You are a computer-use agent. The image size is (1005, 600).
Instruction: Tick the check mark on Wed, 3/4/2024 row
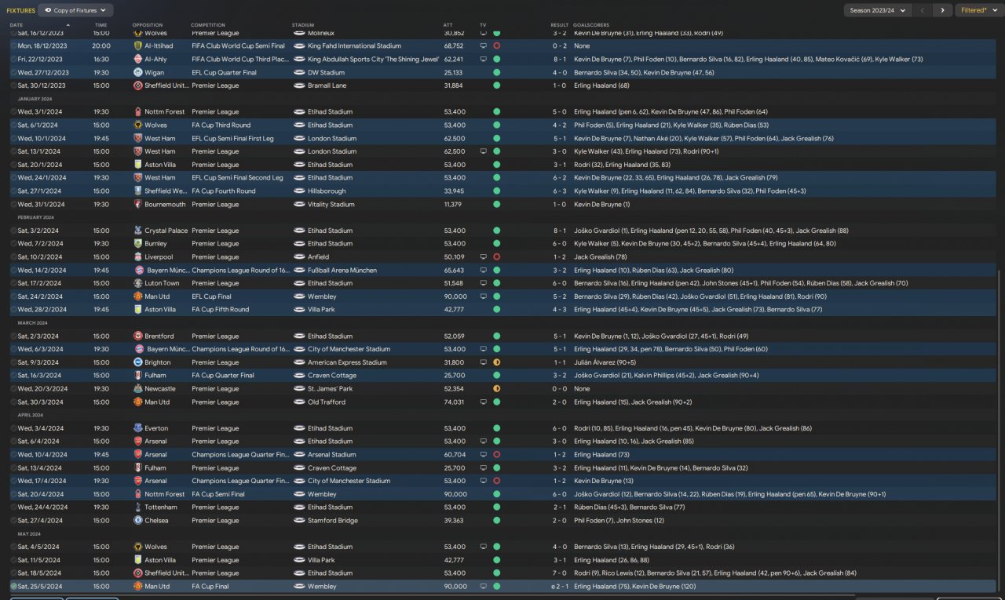[14, 428]
